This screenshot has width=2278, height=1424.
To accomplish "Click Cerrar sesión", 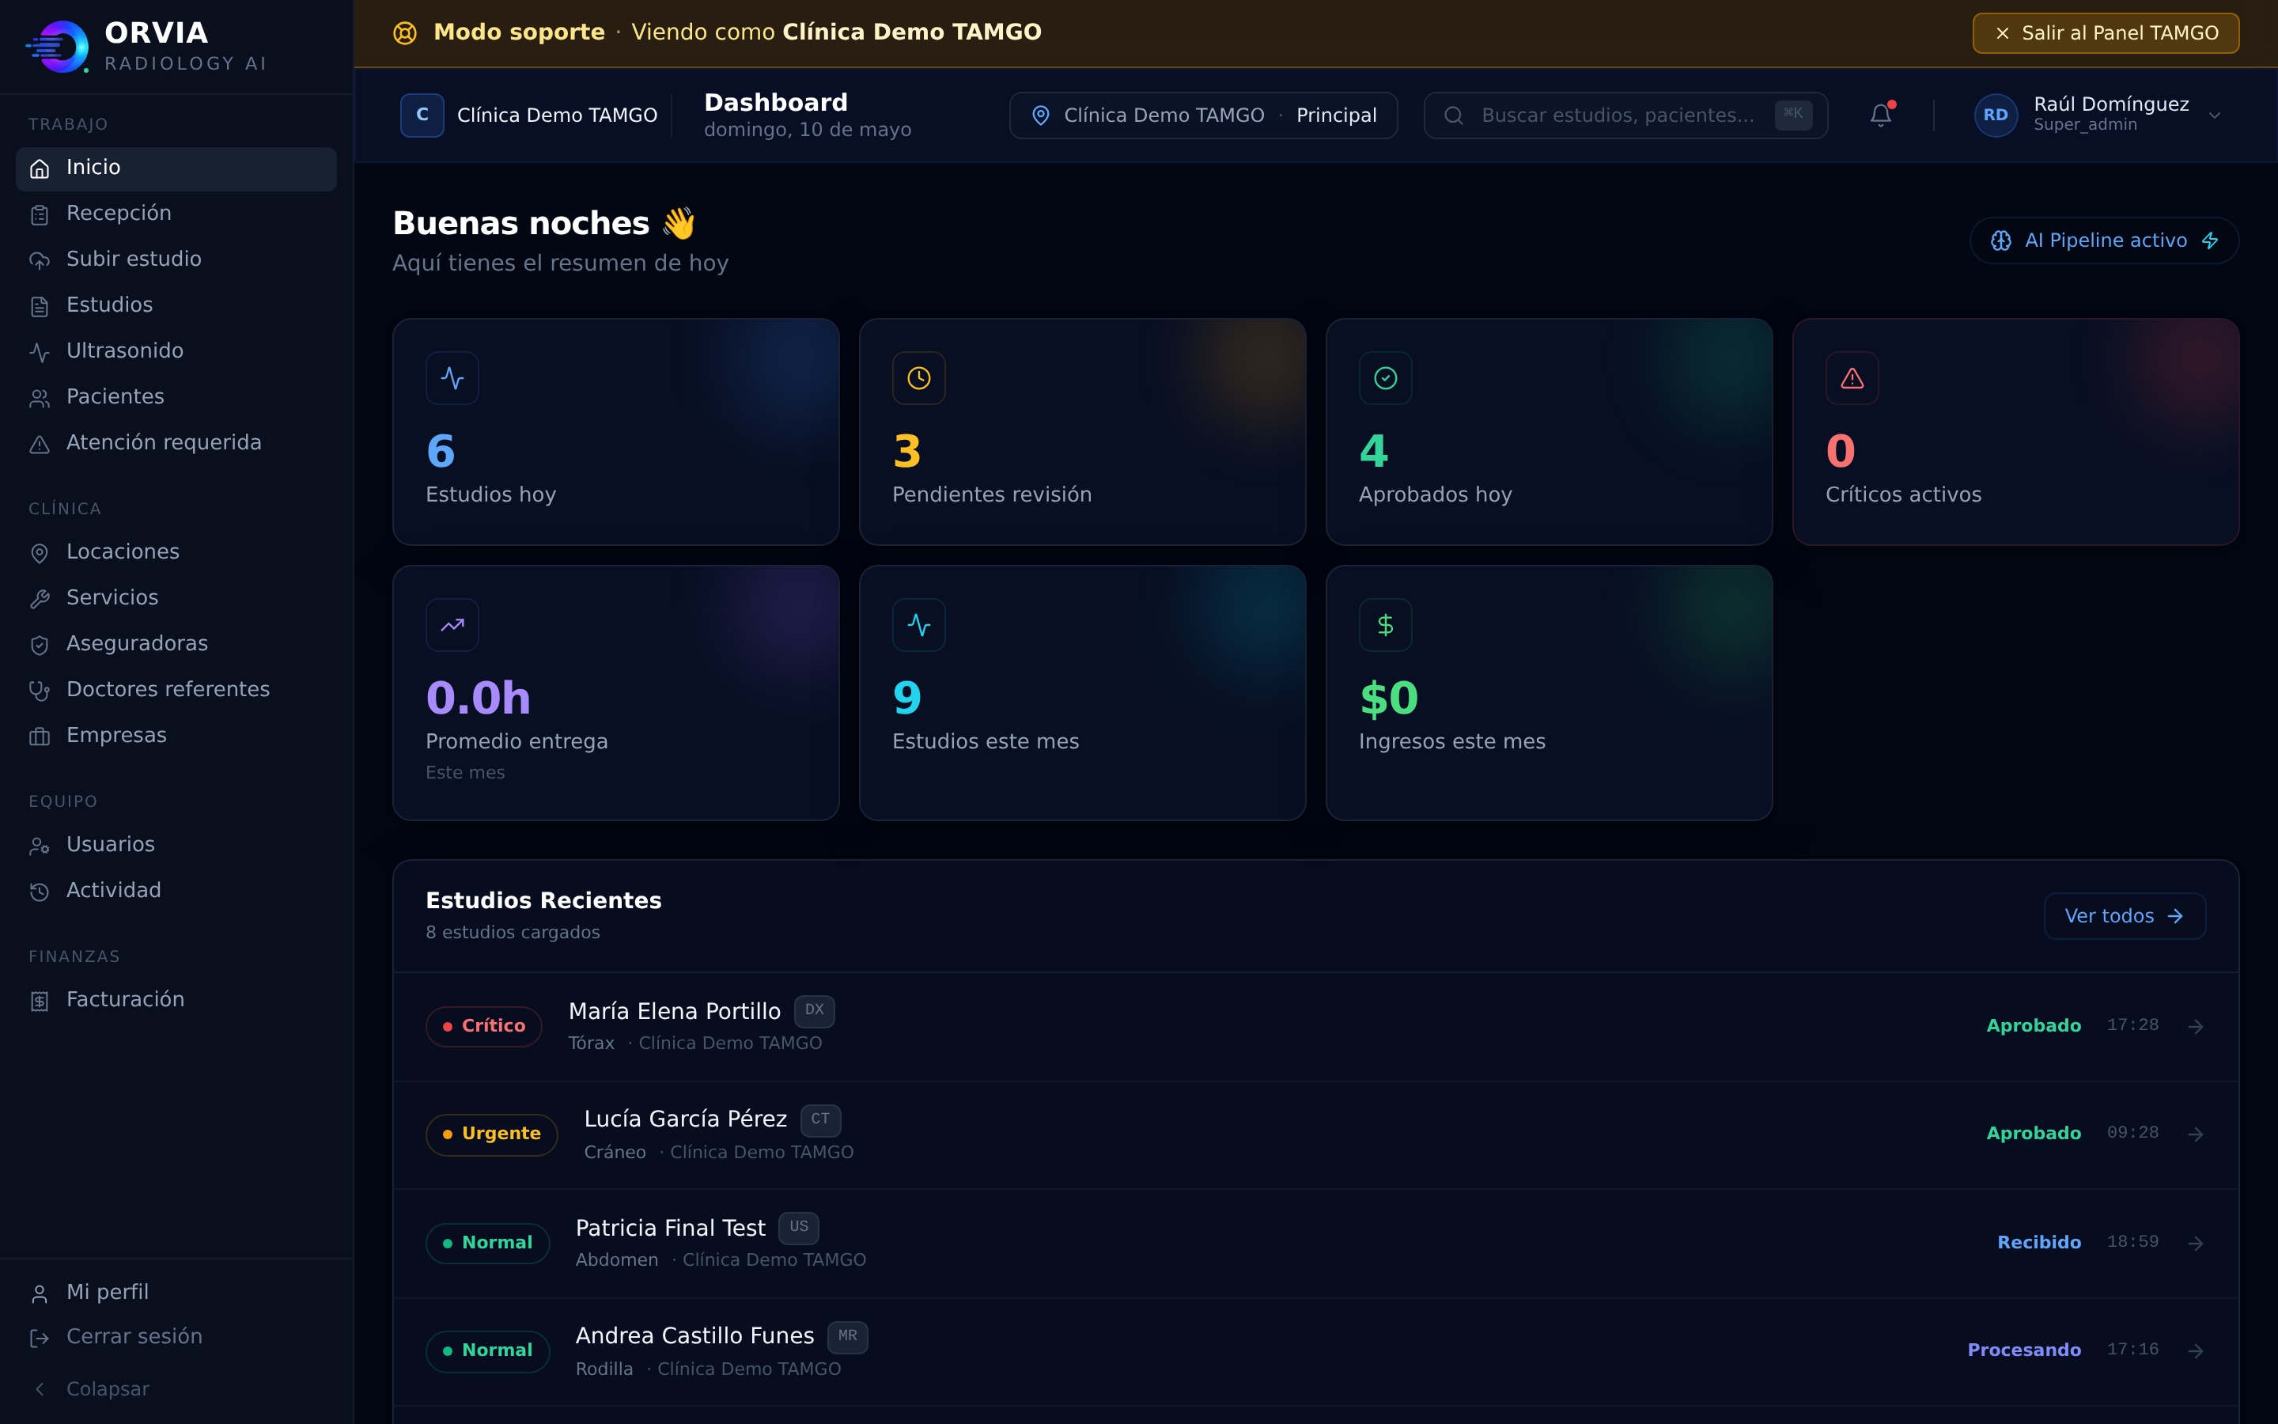I will coord(176,1337).
